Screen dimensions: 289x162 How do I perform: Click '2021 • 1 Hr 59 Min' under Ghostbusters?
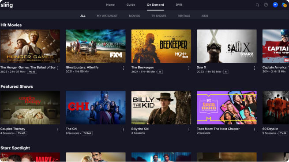(77, 72)
